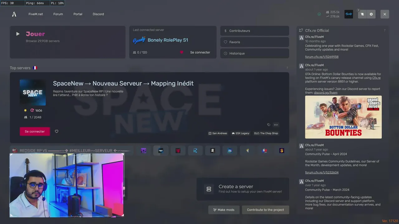Select the purple D server icon

(x=143, y=151)
